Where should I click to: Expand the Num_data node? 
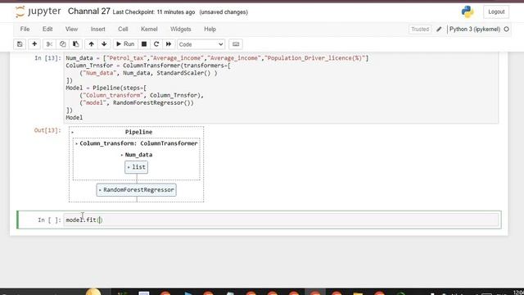coord(137,155)
